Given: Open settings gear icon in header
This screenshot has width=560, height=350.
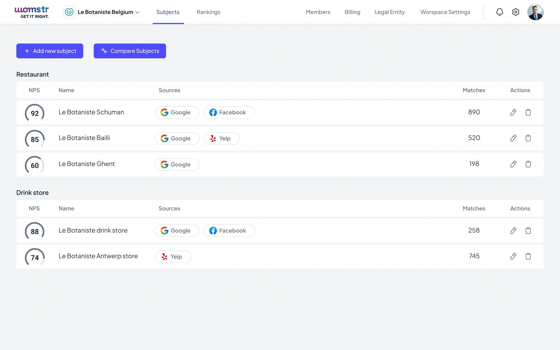Looking at the screenshot, I should click(x=516, y=12).
